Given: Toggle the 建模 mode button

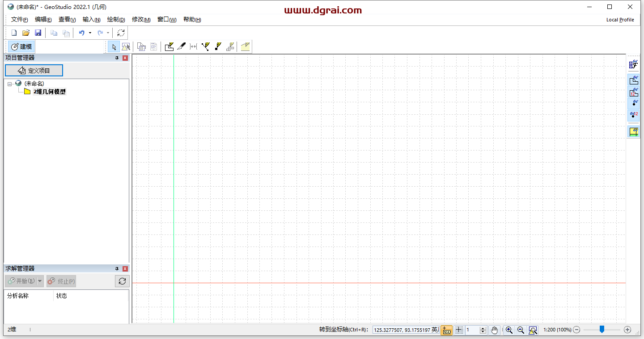Looking at the screenshot, I should click(21, 46).
